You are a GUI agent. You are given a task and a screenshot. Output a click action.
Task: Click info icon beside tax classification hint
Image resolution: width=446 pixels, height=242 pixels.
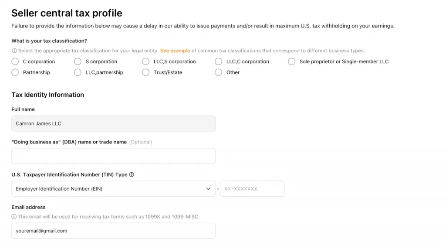pos(14,51)
